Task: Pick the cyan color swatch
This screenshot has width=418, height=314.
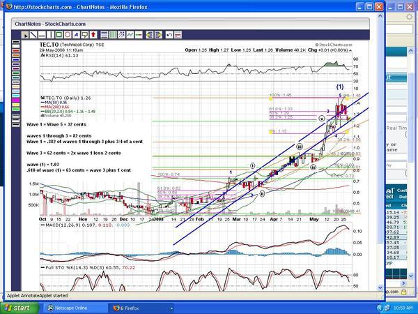Action: (x=16, y=96)
